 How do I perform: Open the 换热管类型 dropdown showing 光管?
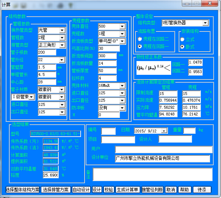(x=62, y=30)
